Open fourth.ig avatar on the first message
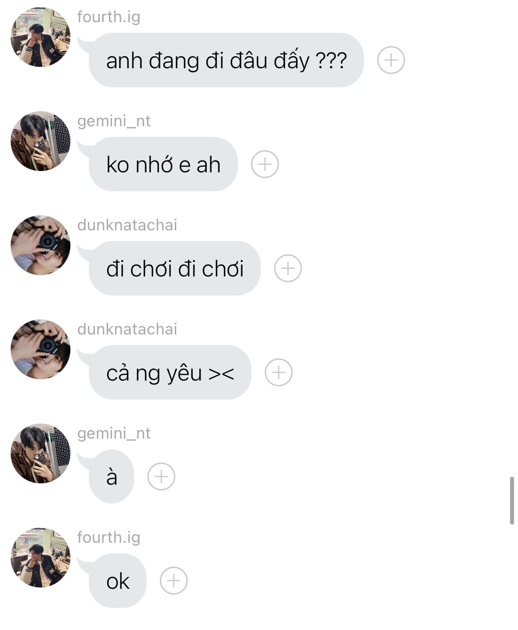Image resolution: width=518 pixels, height=630 pixels. pos(40,37)
